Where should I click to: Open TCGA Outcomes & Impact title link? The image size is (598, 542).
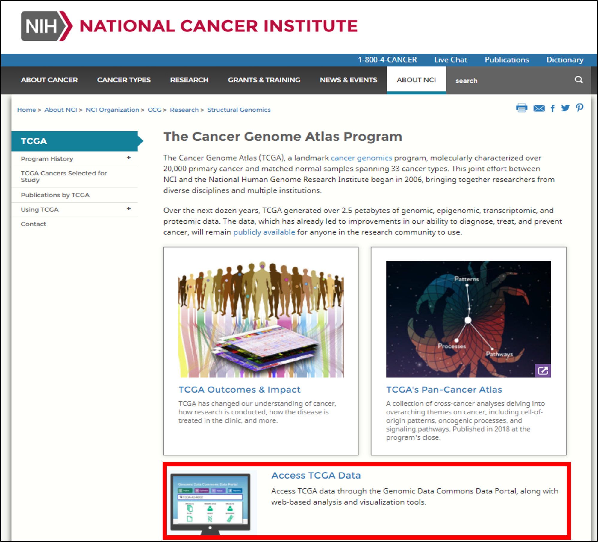(x=239, y=390)
